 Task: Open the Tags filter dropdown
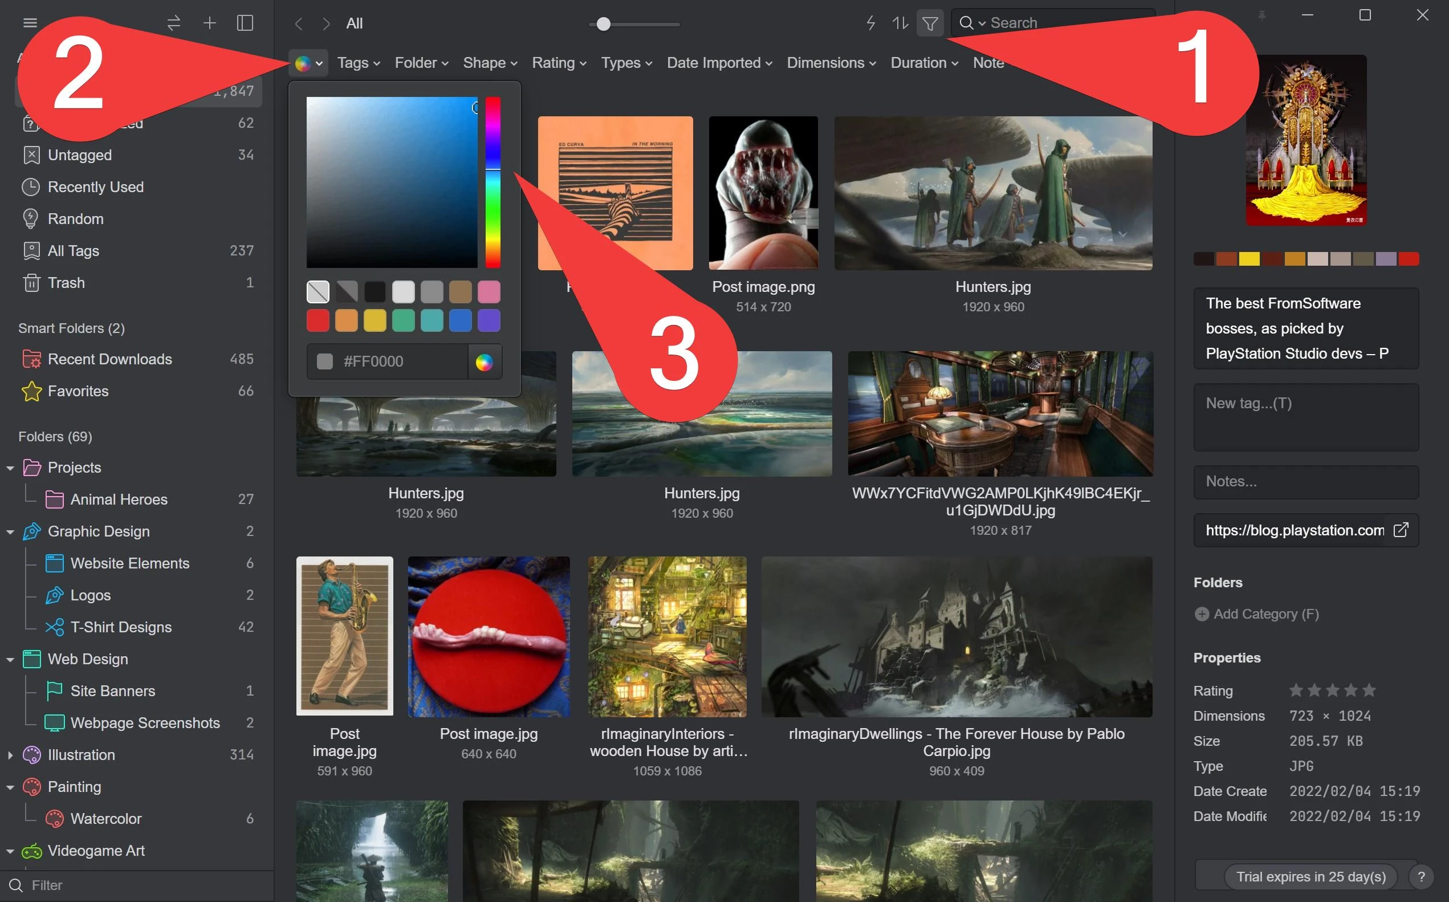359,63
